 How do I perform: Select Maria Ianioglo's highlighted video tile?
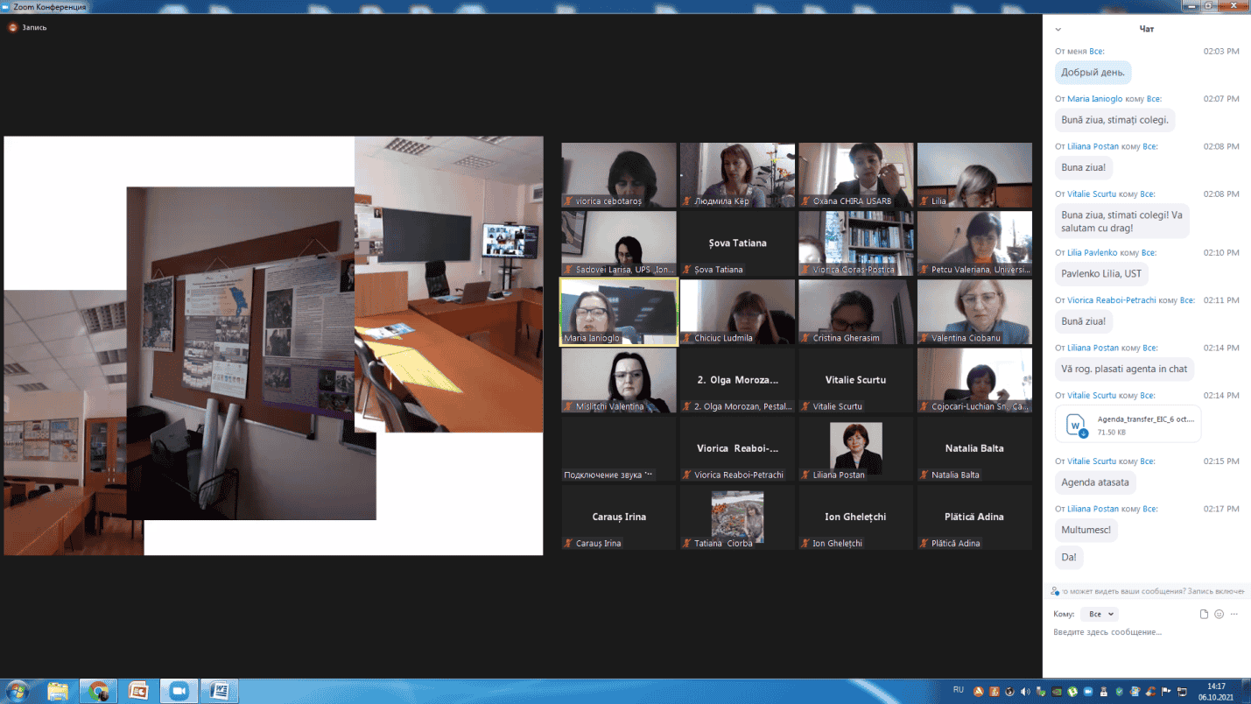(x=618, y=312)
